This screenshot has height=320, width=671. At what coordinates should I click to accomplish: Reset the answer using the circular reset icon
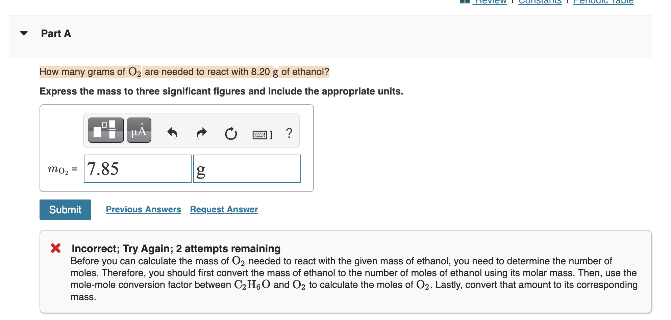tap(231, 133)
